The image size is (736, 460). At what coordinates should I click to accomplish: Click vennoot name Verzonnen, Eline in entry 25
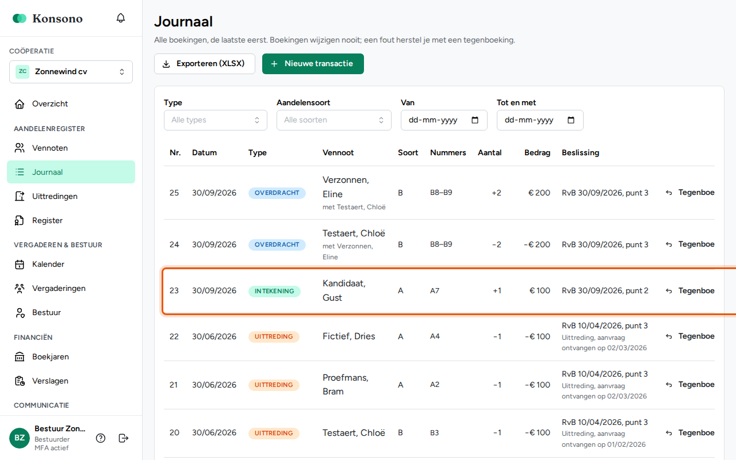pyautogui.click(x=346, y=187)
